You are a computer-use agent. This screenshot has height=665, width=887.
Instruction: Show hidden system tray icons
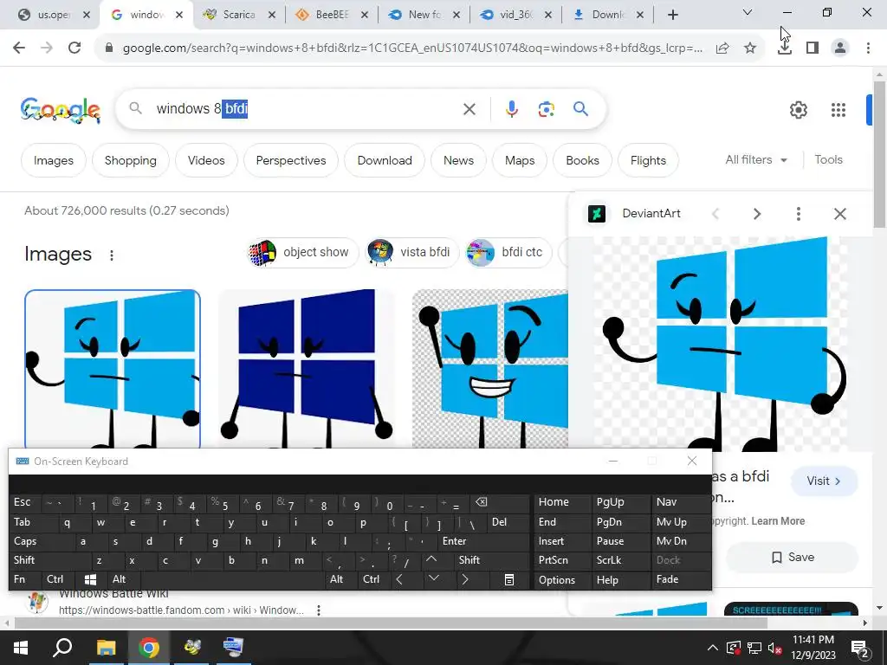(x=713, y=648)
